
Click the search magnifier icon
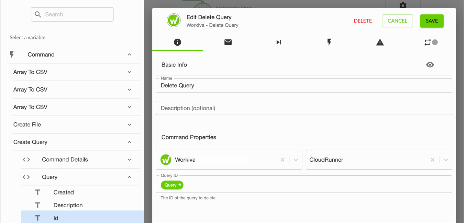point(38,14)
